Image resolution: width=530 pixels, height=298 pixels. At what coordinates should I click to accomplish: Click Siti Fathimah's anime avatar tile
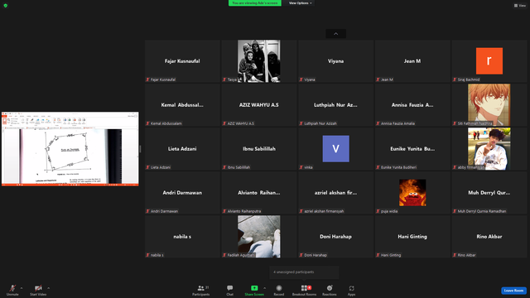click(x=489, y=105)
